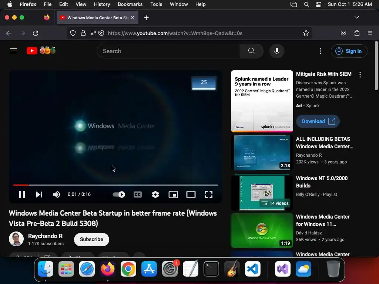Open YouTube guide hamburger menu
The image size is (379, 284).
(13, 51)
